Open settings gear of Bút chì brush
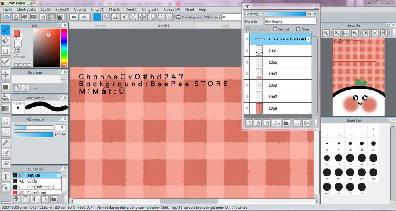Screen dimensions: 396x211 point(59,175)
